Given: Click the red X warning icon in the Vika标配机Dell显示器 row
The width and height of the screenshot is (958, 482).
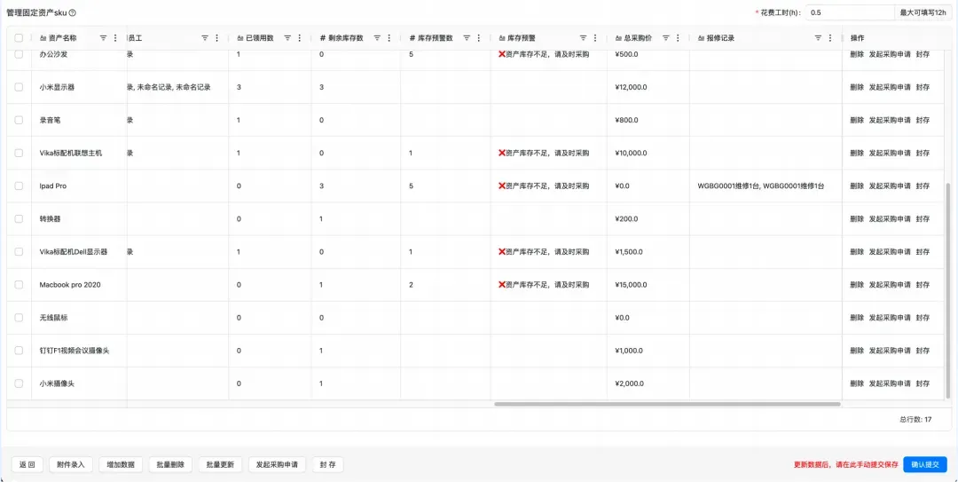Looking at the screenshot, I should [502, 252].
